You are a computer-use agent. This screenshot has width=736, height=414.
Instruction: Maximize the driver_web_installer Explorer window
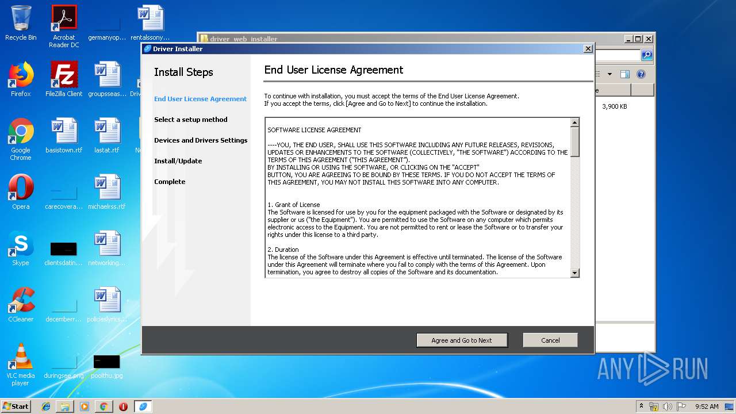click(x=638, y=39)
